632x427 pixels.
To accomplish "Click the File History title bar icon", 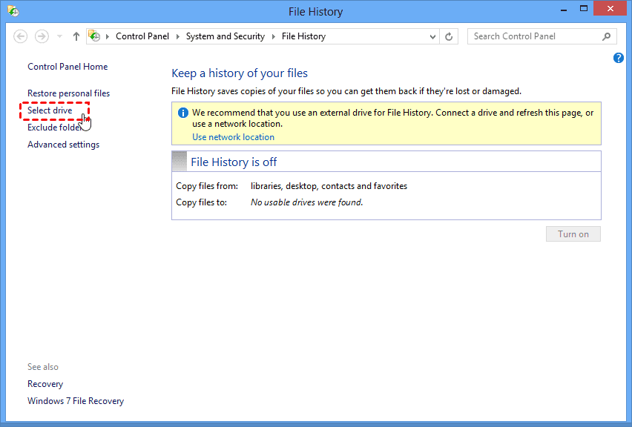I will (13, 12).
